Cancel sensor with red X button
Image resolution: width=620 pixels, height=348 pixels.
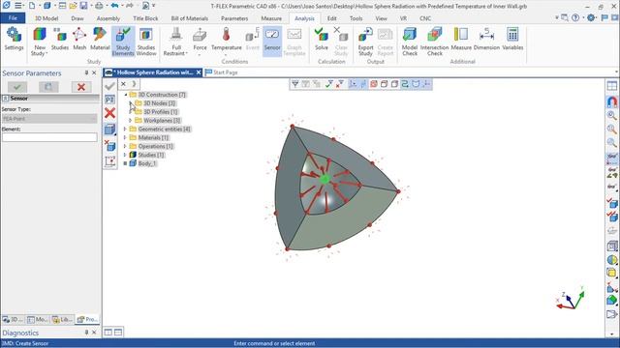click(81, 87)
